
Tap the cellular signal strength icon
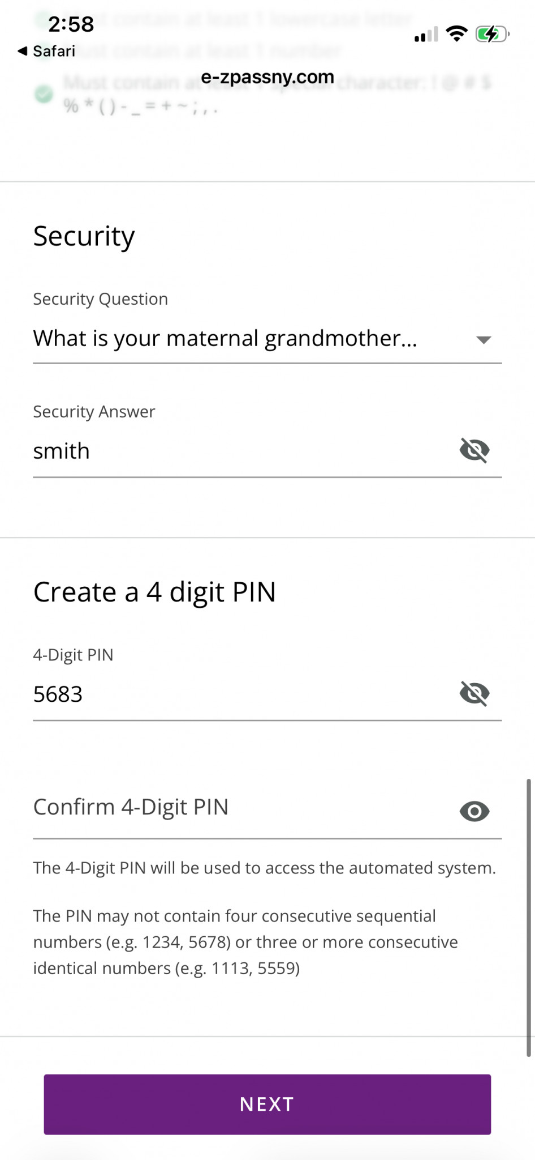coord(426,35)
